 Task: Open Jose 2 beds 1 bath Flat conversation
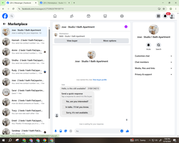24,82
